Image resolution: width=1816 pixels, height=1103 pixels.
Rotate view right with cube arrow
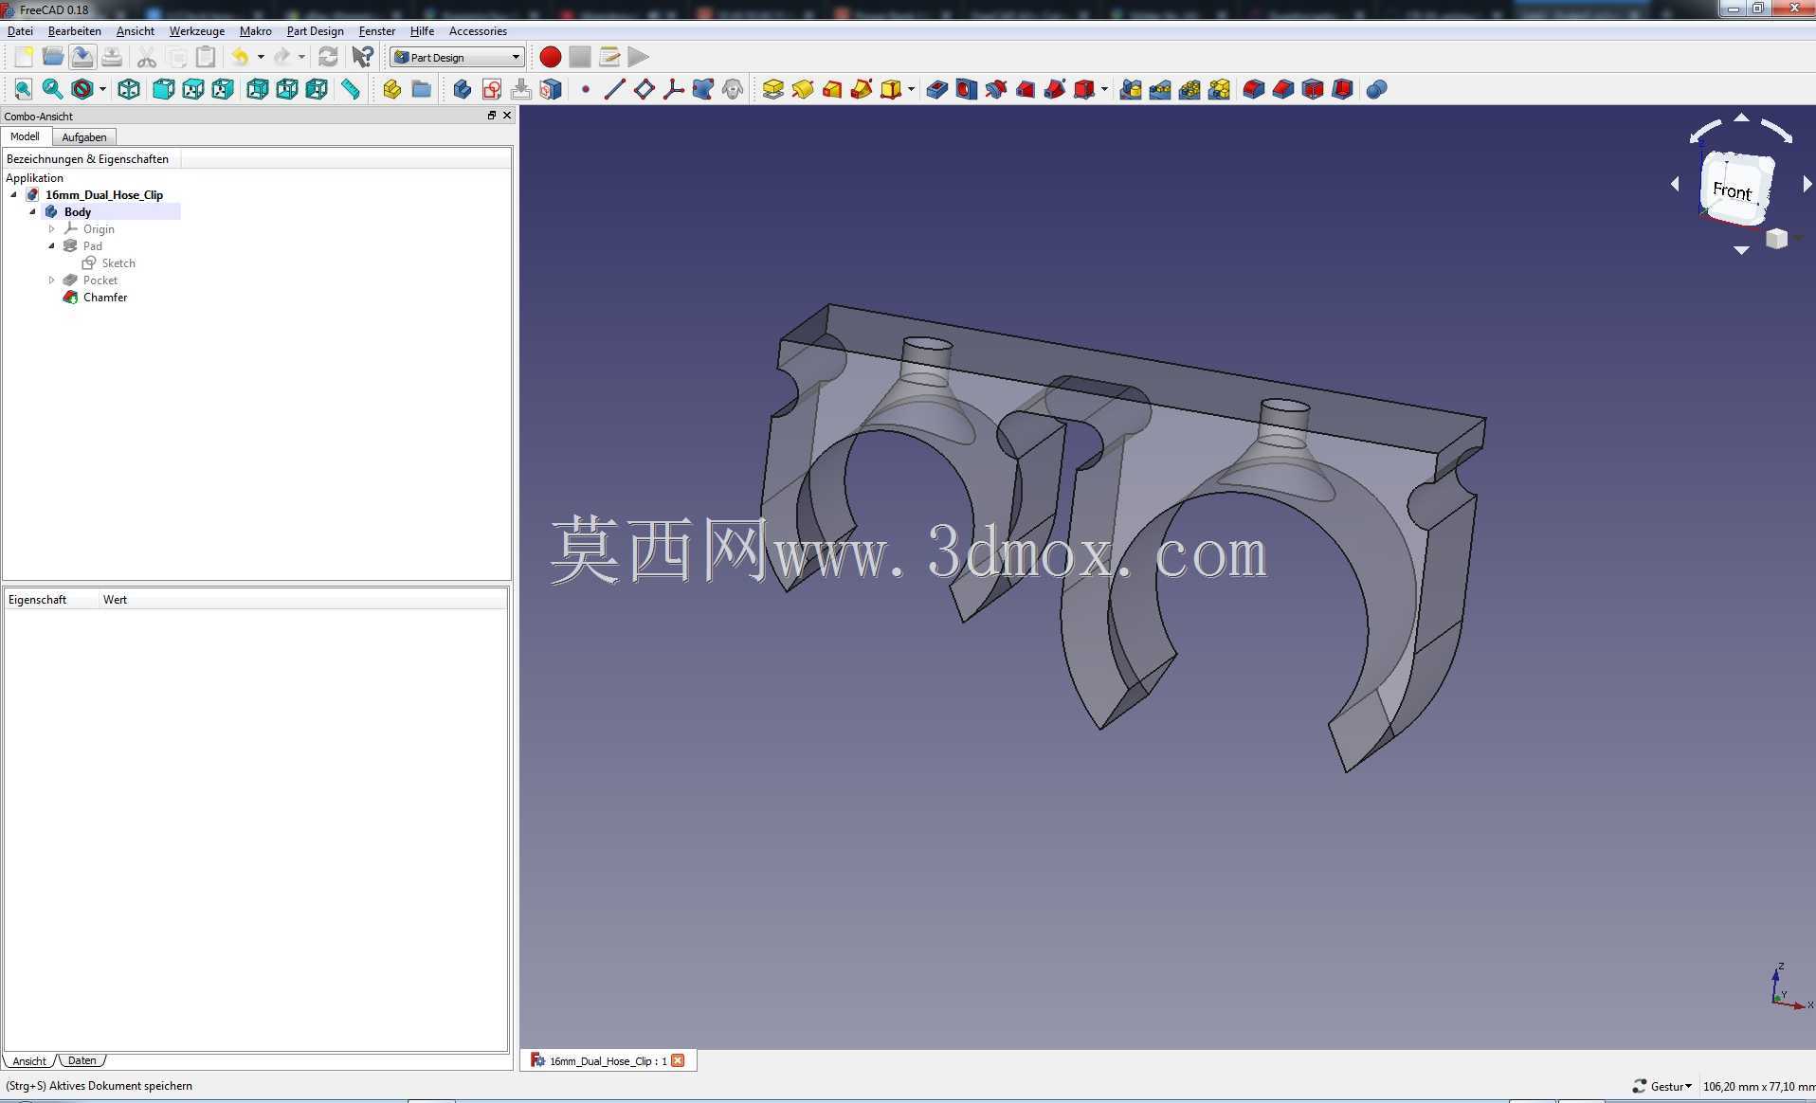click(1807, 184)
